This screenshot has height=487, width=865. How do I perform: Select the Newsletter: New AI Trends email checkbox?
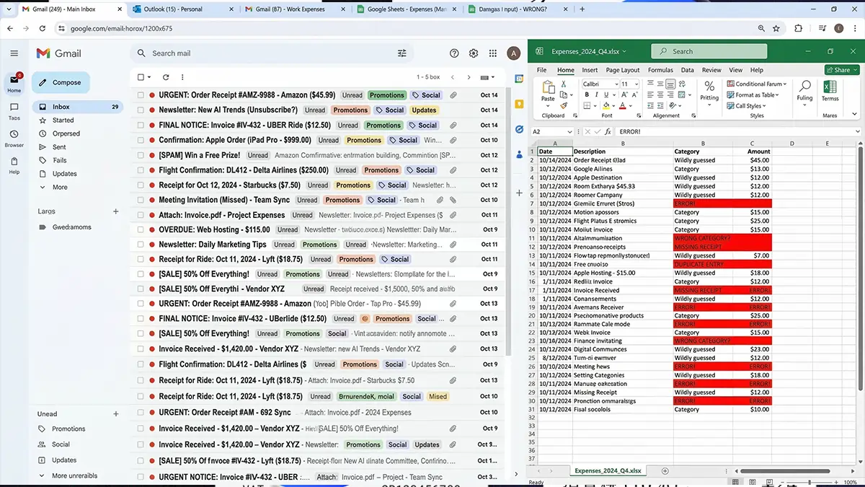139,110
